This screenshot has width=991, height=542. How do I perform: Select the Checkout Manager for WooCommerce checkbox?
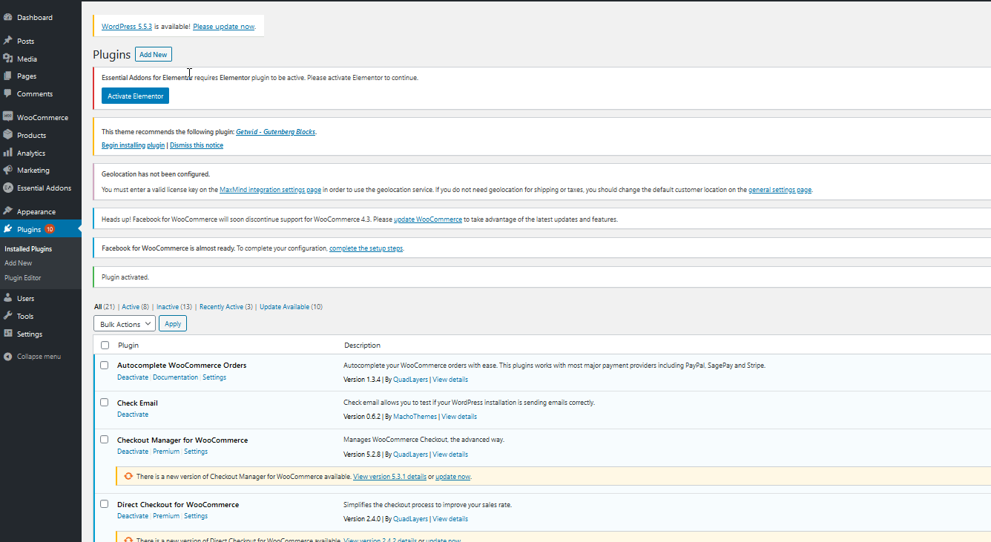coord(105,440)
